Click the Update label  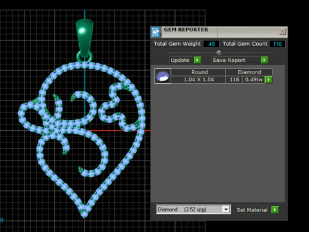tap(180, 60)
